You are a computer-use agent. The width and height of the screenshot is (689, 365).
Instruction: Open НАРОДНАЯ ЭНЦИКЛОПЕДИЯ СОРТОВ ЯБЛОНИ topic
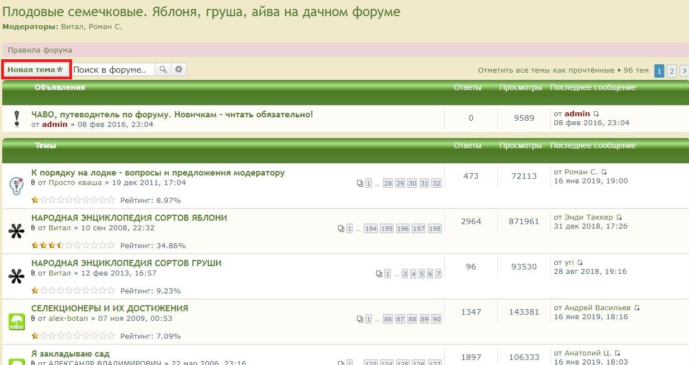pyautogui.click(x=129, y=217)
